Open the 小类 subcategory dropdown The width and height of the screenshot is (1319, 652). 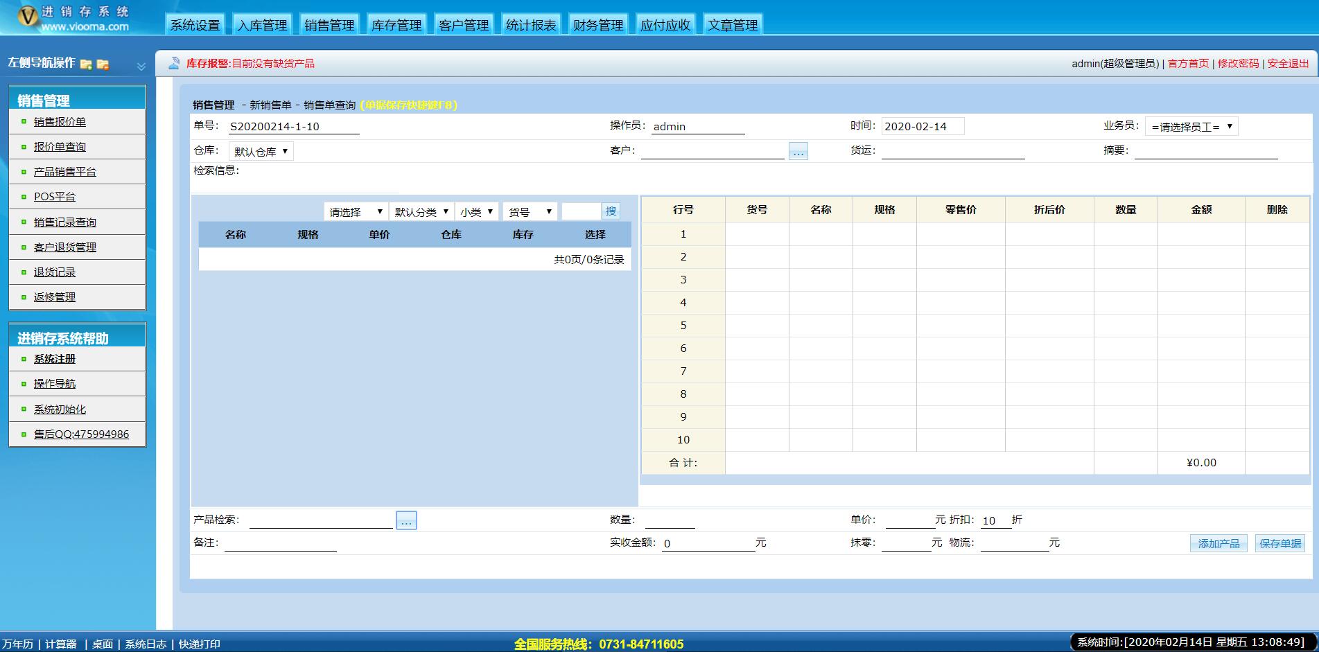pyautogui.click(x=477, y=212)
